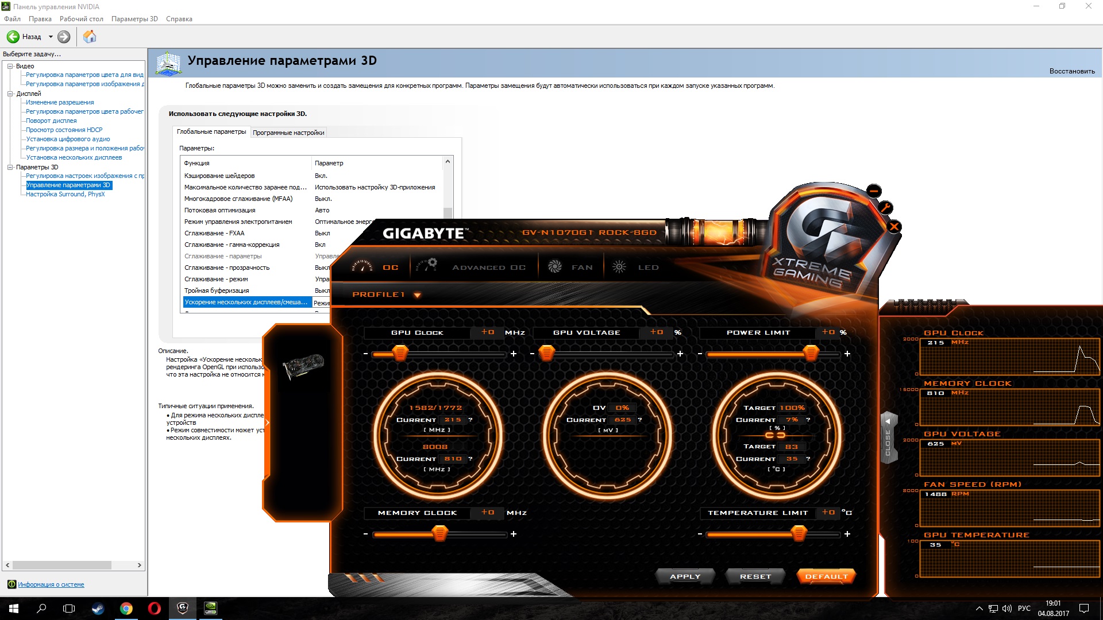Click Steam icon in taskbar
The width and height of the screenshot is (1103, 620).
98,609
